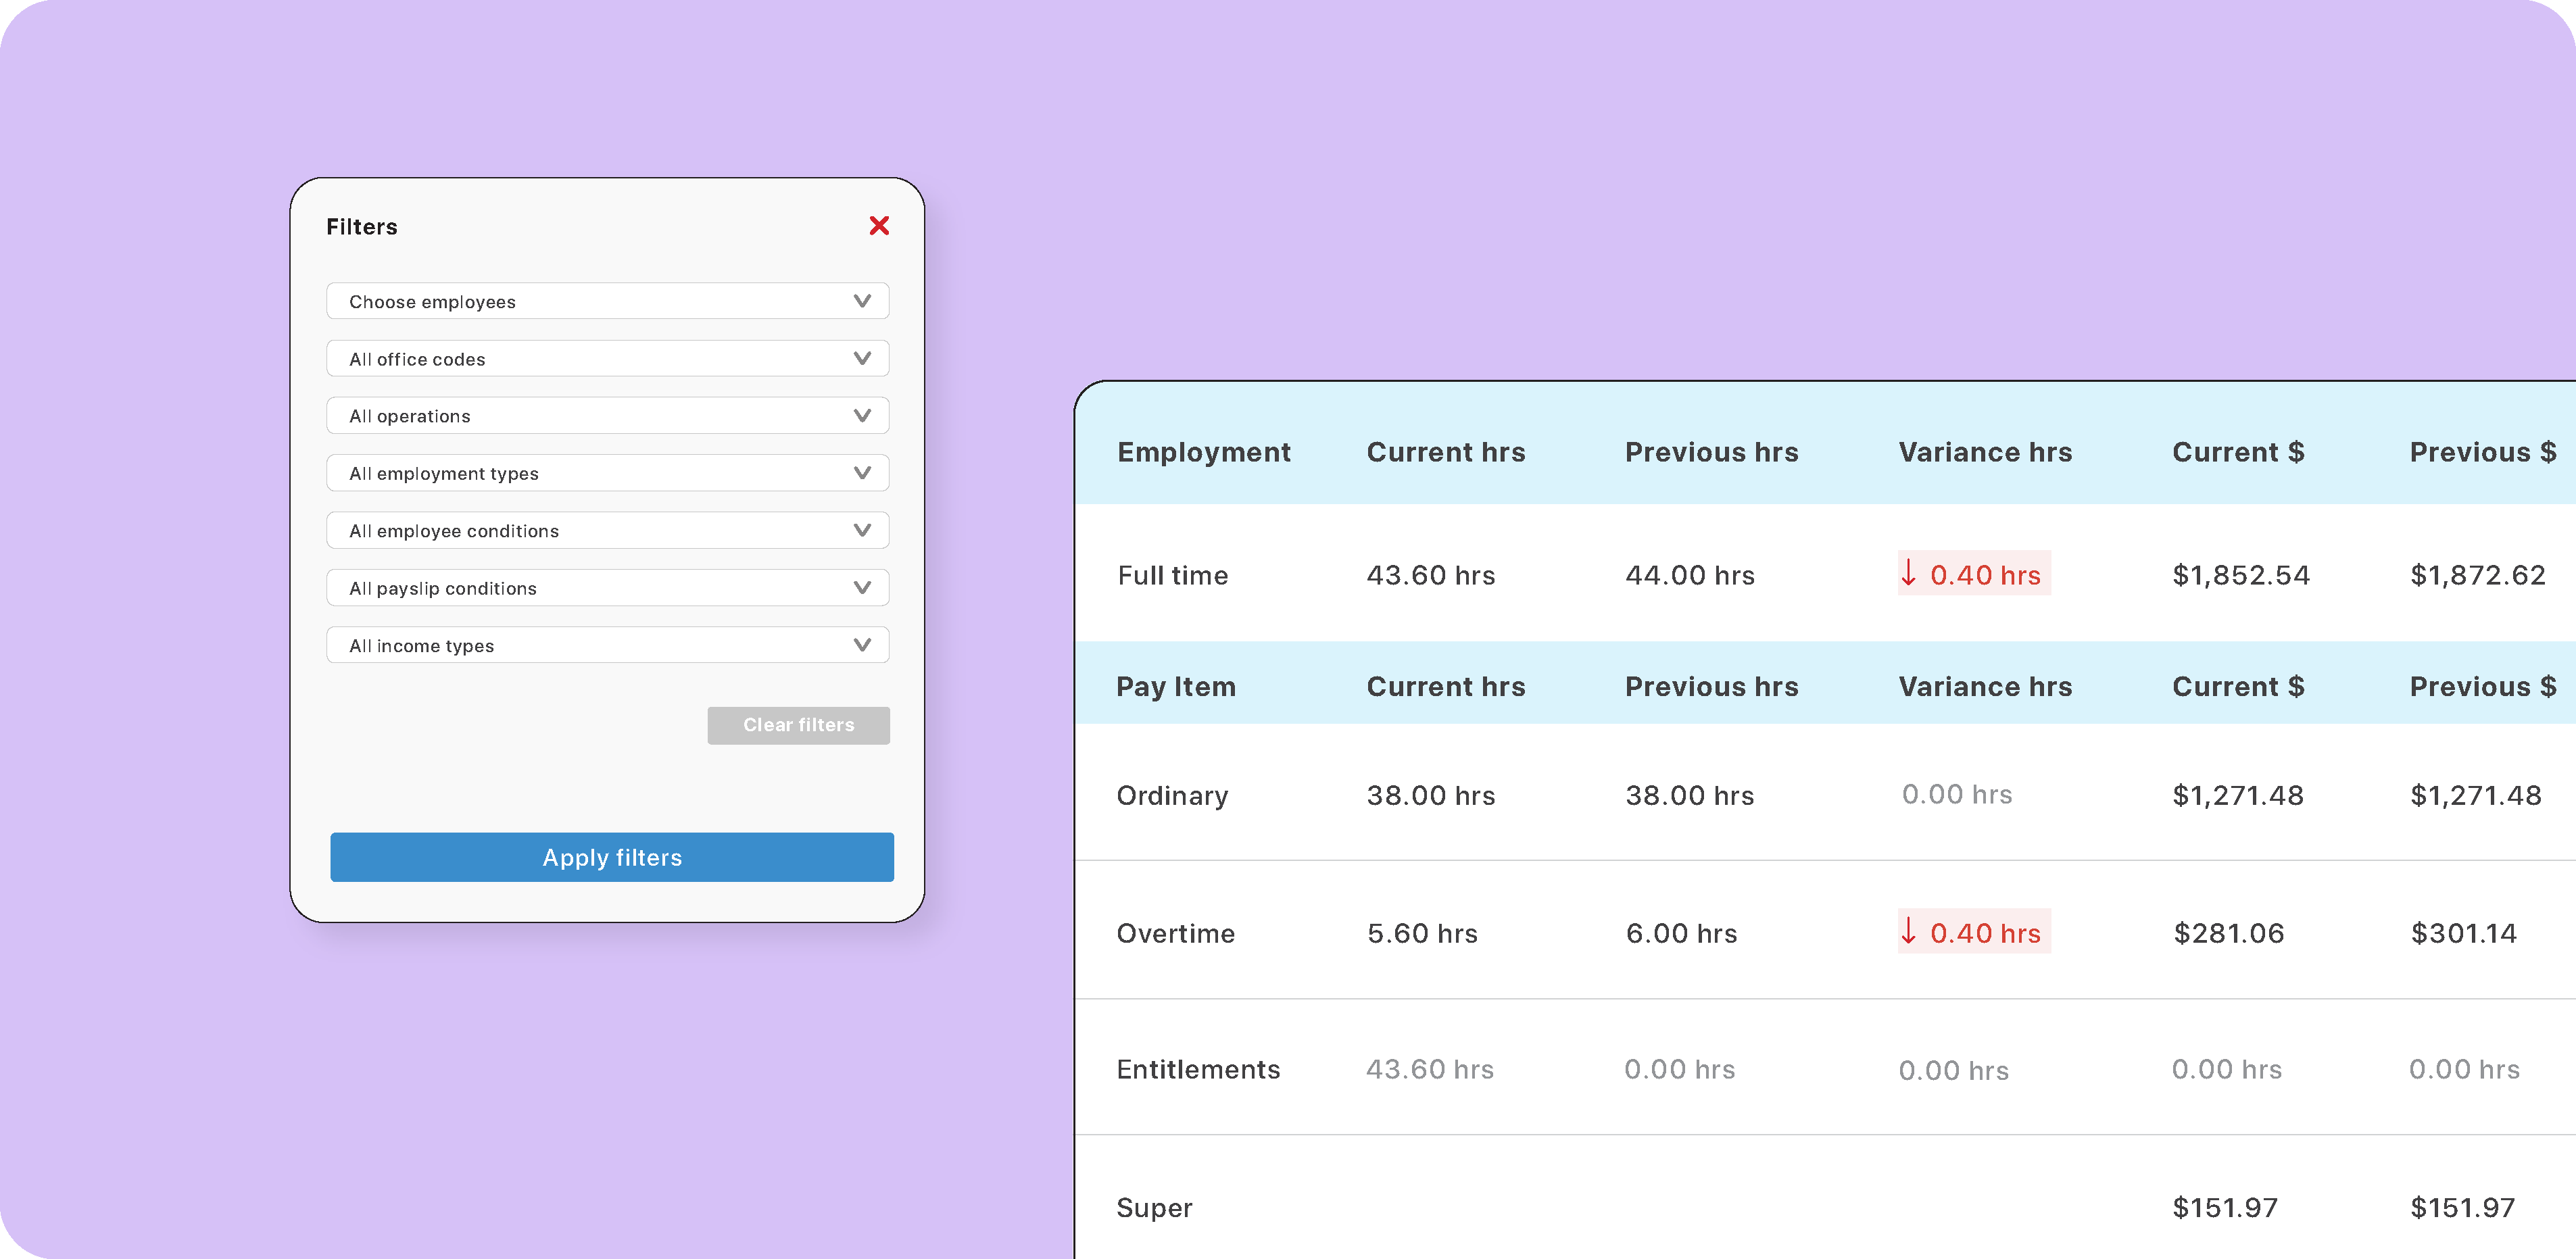Open the All operations dropdown
Screen dimensions: 2576x1259
tap(608, 415)
